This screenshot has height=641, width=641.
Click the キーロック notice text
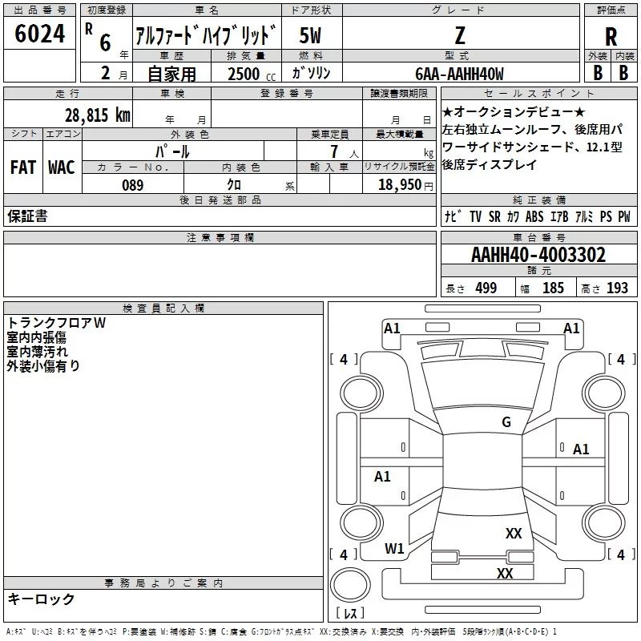click(x=41, y=599)
